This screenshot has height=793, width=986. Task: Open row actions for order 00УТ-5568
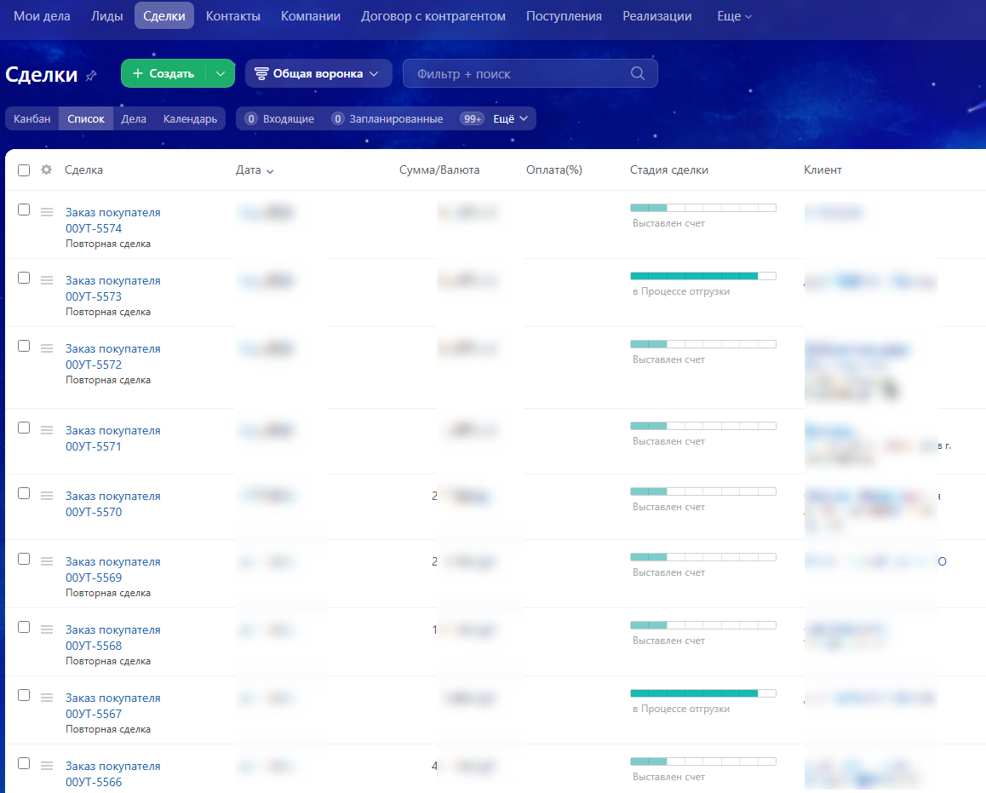coord(47,629)
